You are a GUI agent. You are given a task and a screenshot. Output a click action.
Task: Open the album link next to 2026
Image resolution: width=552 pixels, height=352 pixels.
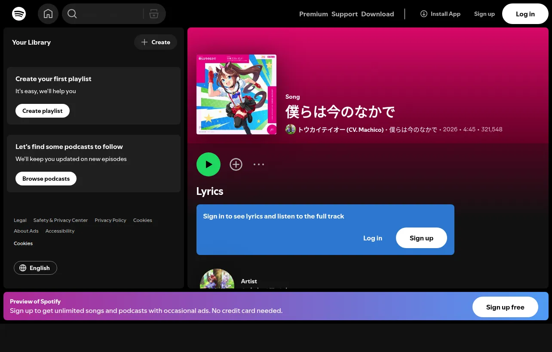click(413, 129)
